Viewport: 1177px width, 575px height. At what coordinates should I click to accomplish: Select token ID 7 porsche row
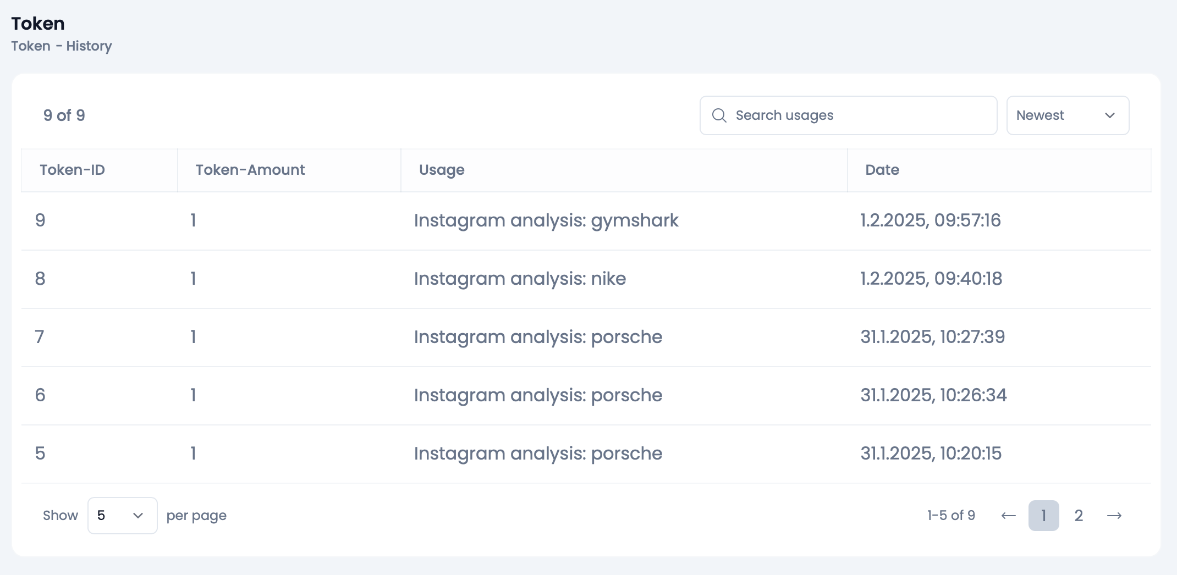538,337
